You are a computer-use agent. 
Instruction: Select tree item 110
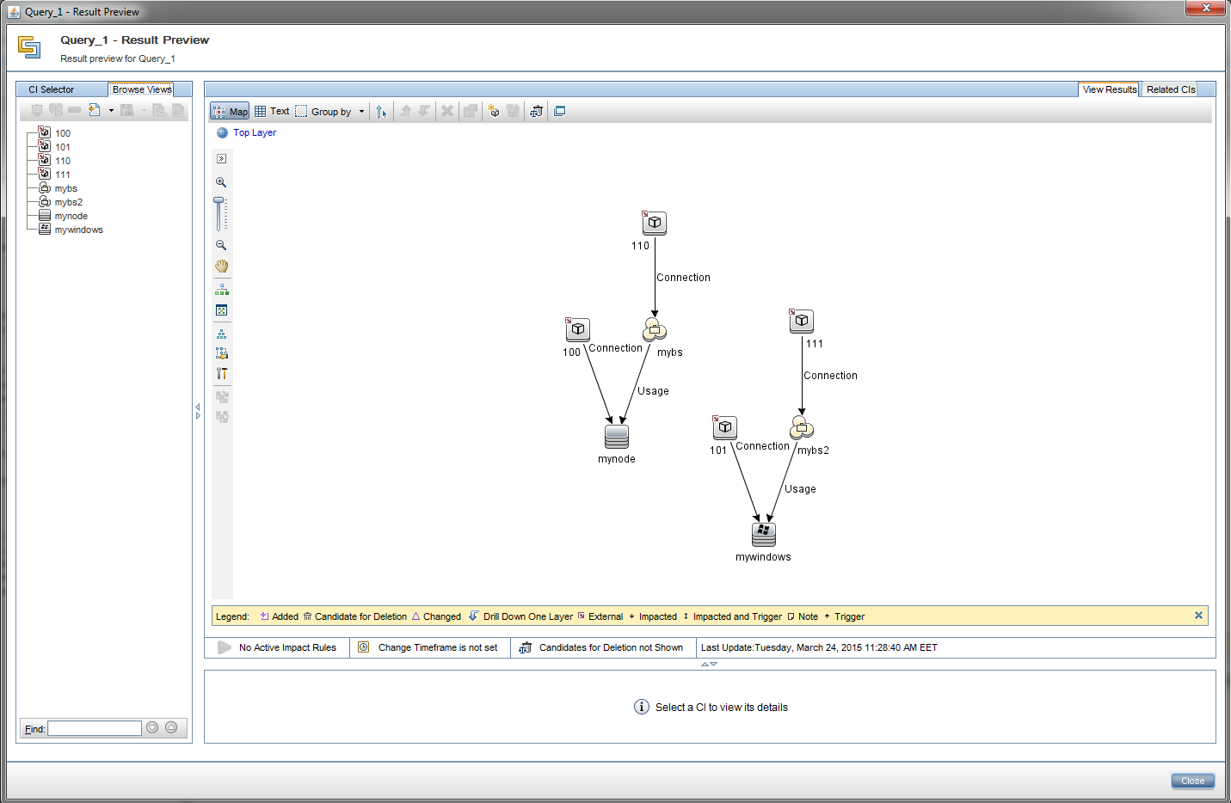(x=63, y=161)
